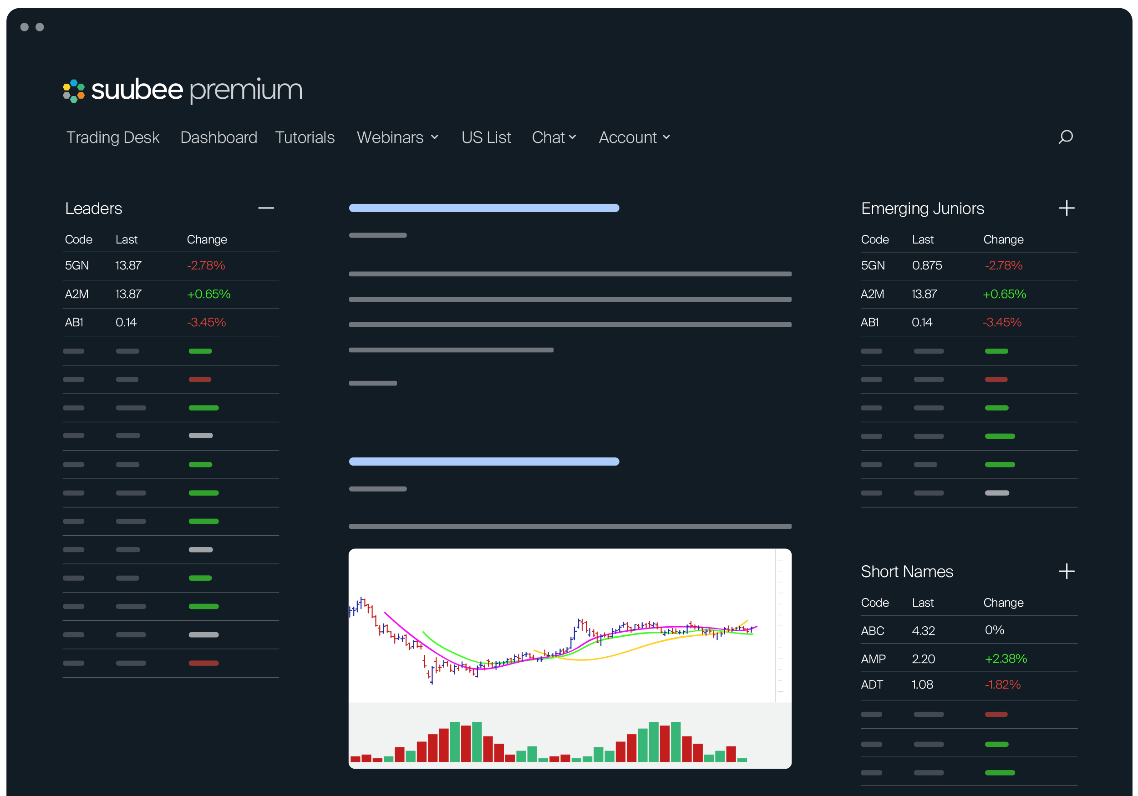The height and width of the screenshot is (796, 1138).
Task: Click Leaders -3.45% change value
Action: pos(206,323)
